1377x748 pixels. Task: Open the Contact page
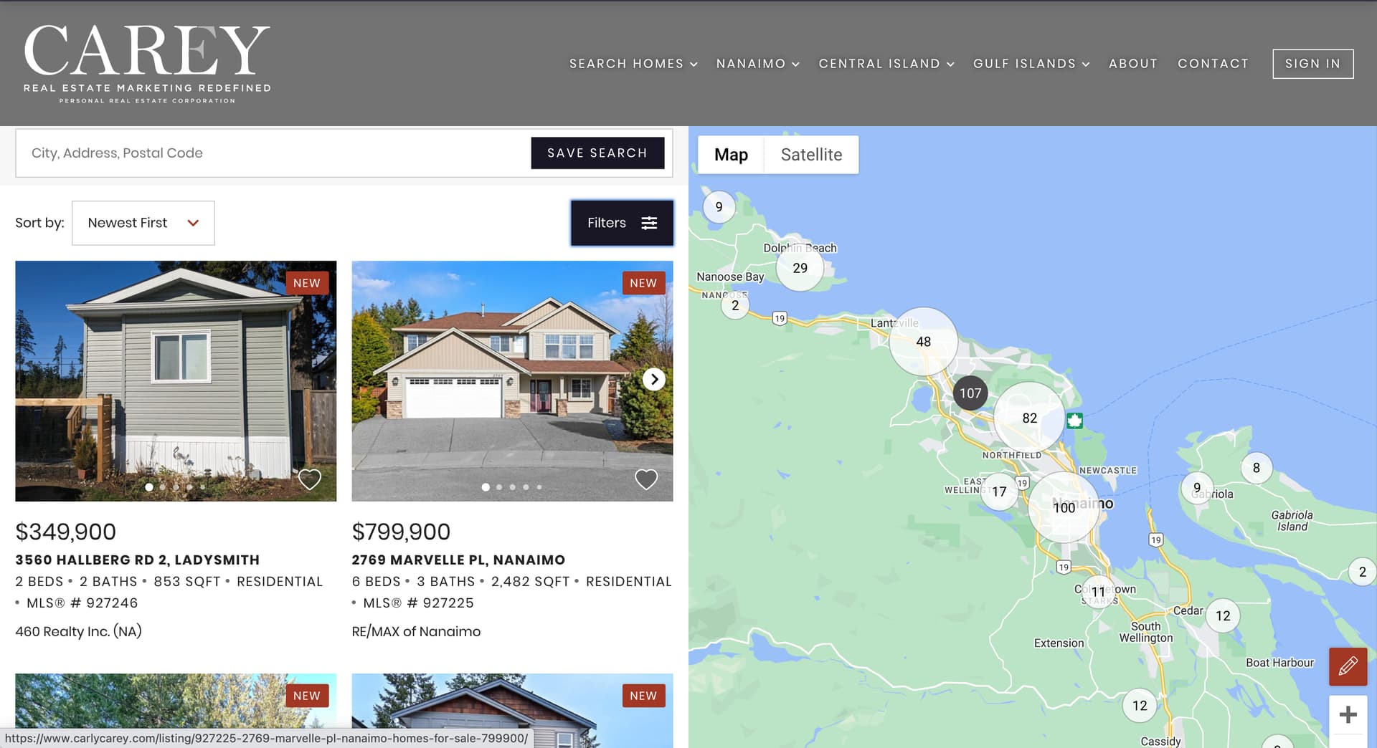(1213, 64)
